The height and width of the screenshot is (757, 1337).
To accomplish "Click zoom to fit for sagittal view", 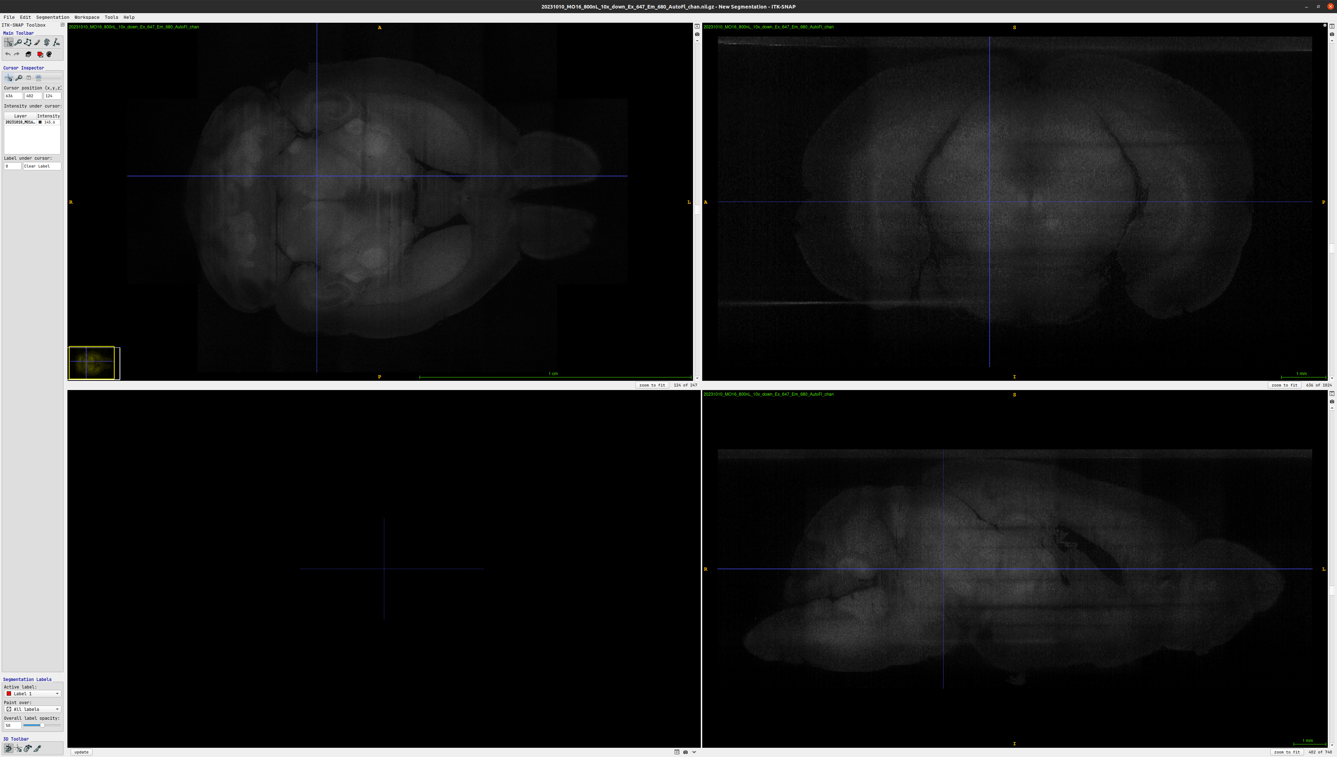I will tap(1284, 385).
